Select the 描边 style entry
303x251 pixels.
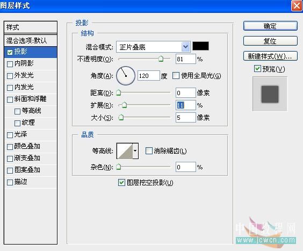coord(31,182)
